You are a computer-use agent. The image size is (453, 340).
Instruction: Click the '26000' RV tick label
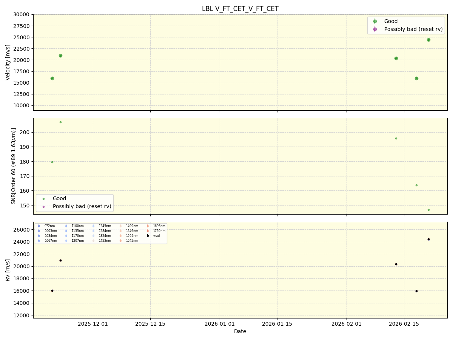click(x=22, y=230)
